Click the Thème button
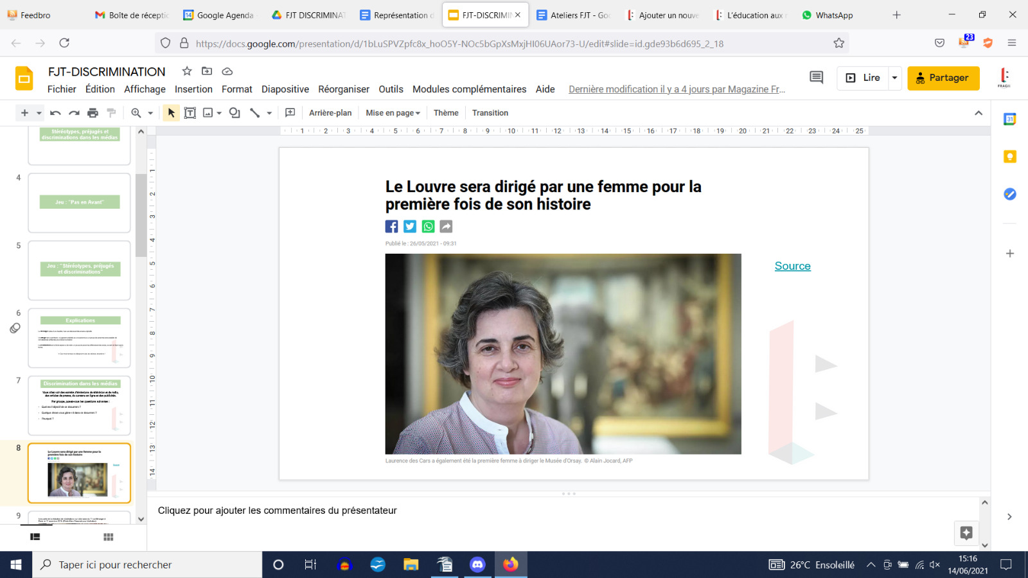Image resolution: width=1028 pixels, height=578 pixels. click(446, 113)
